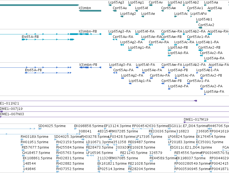
Task: Click gene label Acp65Aa
Action: click(x=214, y=8)
